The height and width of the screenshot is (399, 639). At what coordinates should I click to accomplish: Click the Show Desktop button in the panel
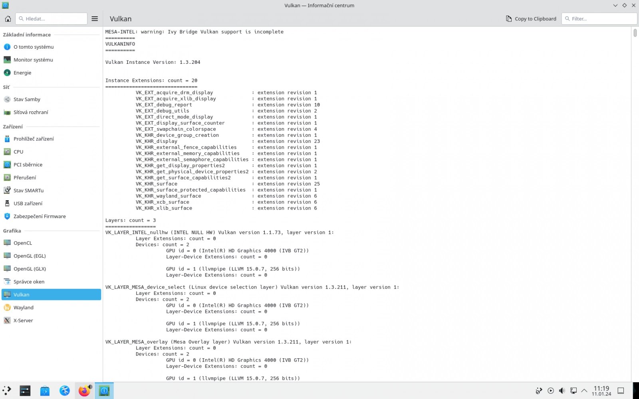621,391
